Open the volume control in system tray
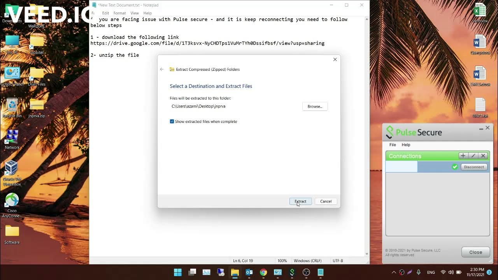 coord(451,272)
